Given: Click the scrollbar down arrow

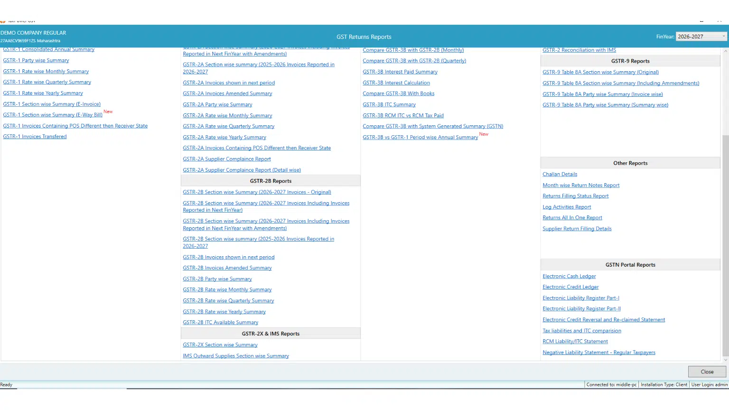Looking at the screenshot, I should click(725, 360).
